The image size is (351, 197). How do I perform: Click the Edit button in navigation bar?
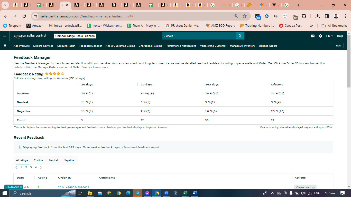click(338, 46)
